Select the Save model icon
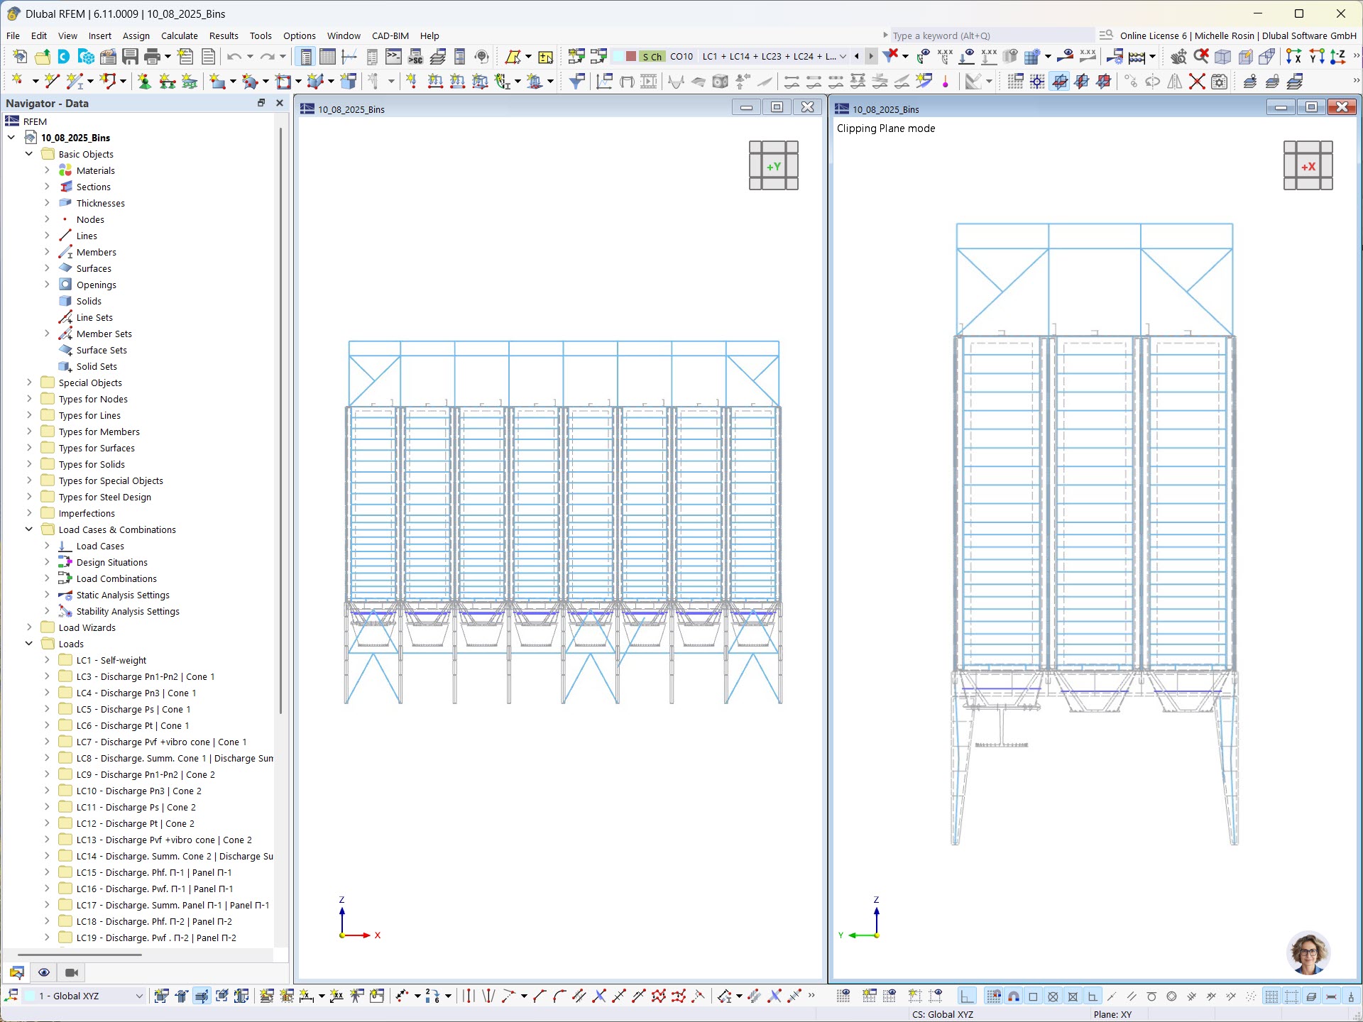The width and height of the screenshot is (1363, 1022). 131,57
